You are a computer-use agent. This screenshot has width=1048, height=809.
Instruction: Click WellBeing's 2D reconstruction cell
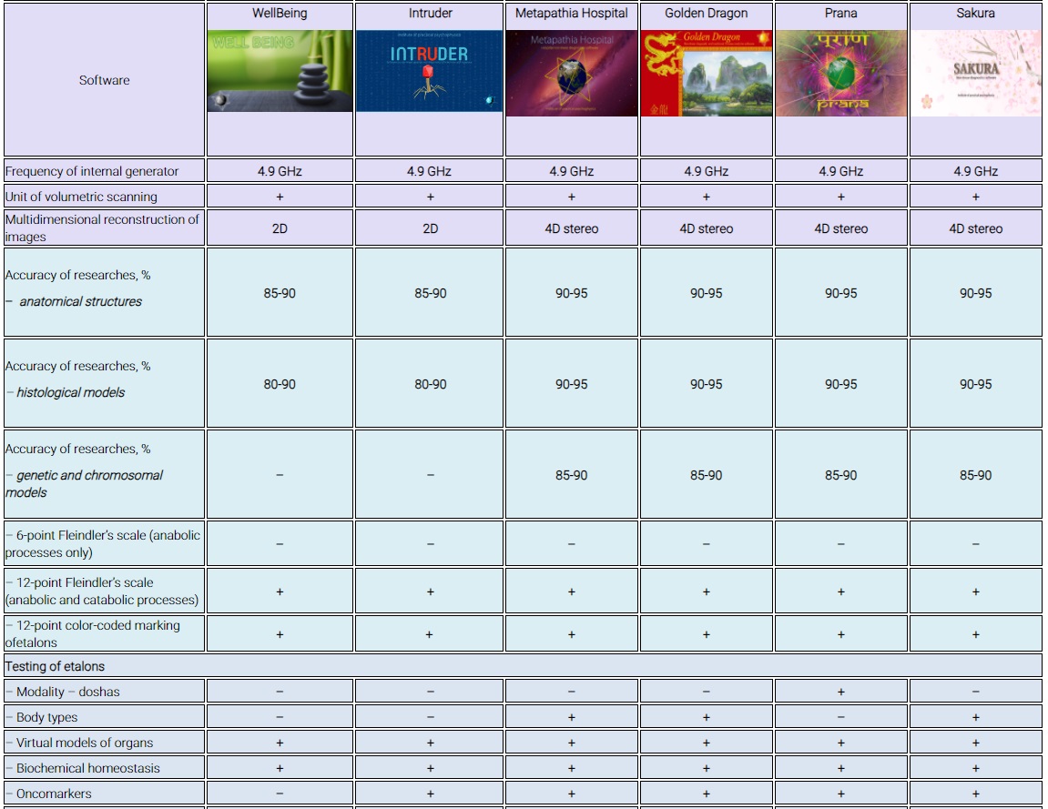280,228
